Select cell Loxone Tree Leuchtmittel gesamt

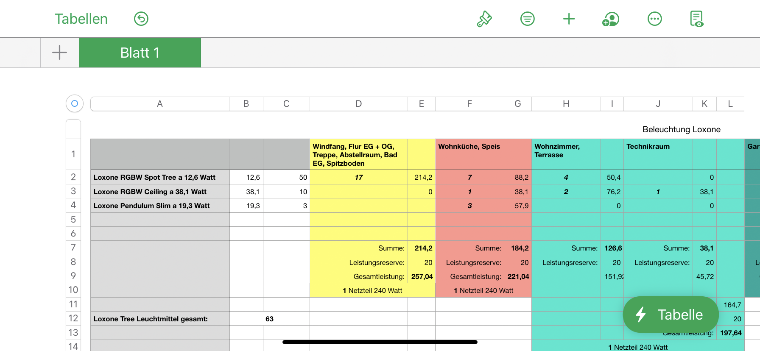160,319
